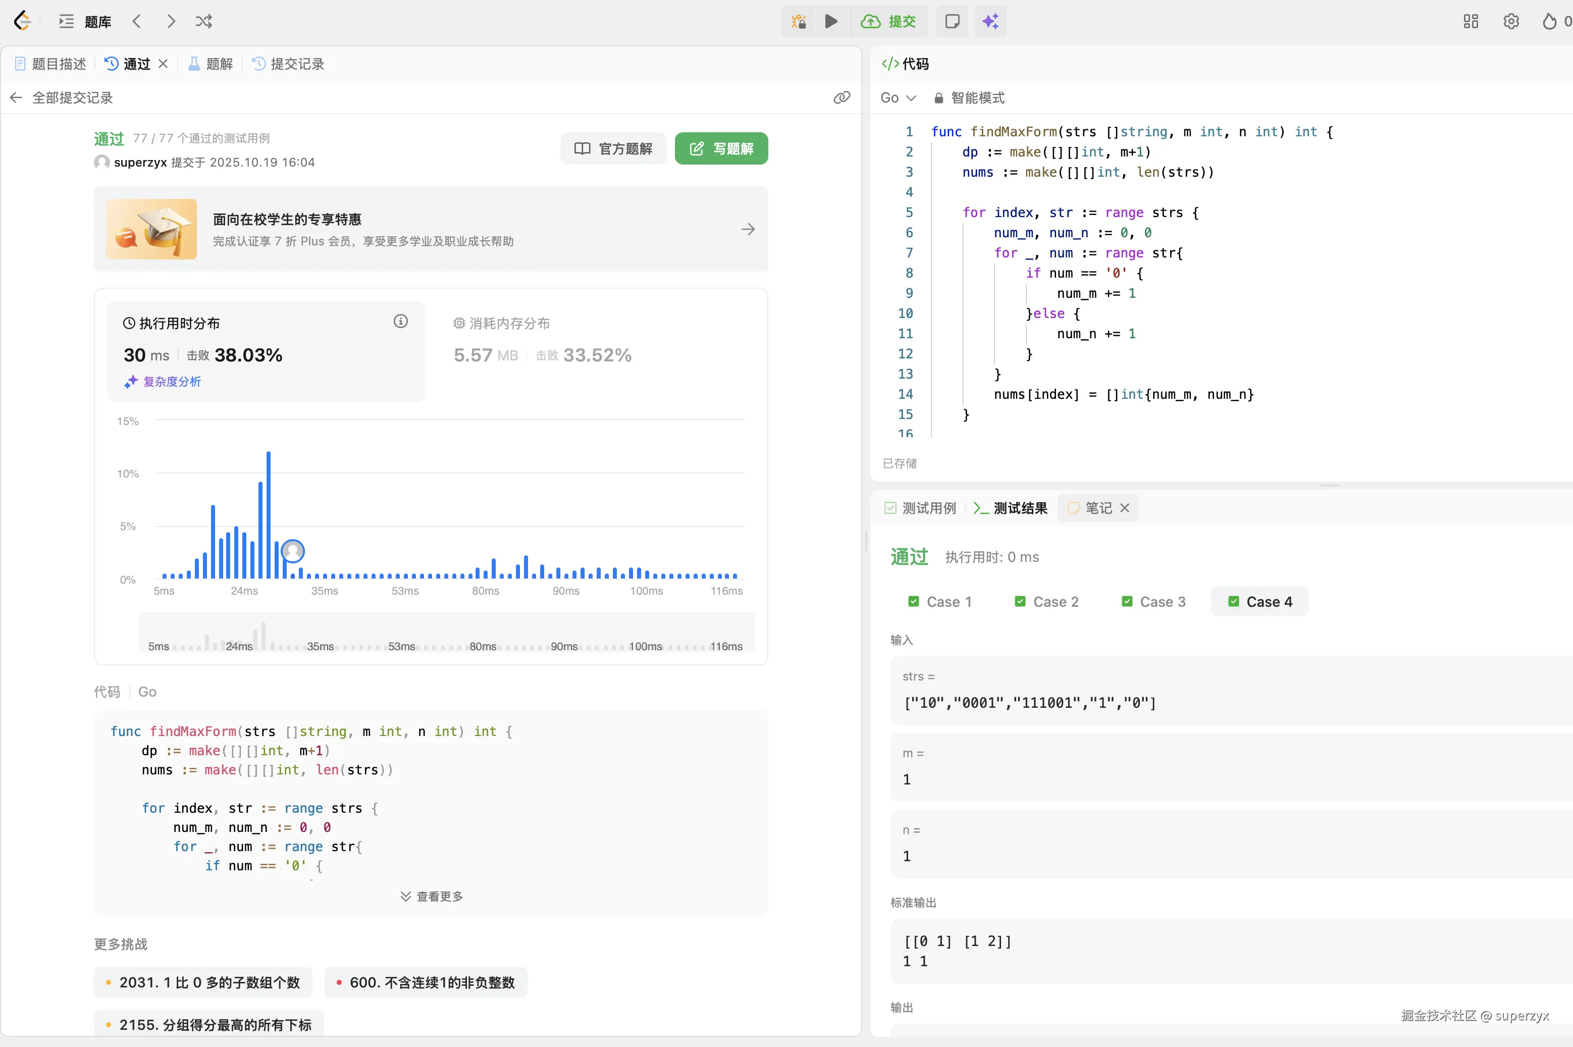Select Case 4 test result
This screenshot has height=1047, width=1573.
[x=1260, y=602]
